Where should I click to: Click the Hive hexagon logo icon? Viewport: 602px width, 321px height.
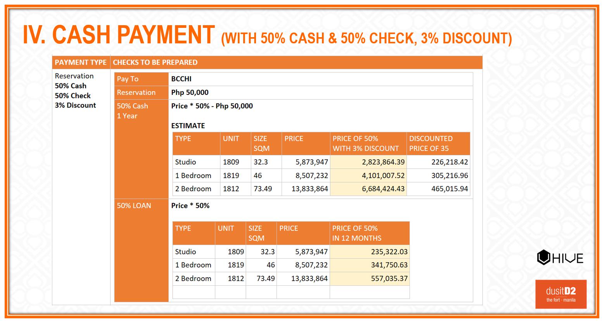pos(543,257)
